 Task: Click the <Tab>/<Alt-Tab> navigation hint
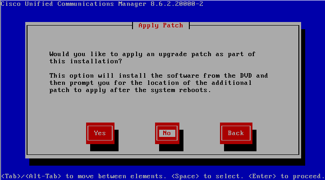coord(31,176)
